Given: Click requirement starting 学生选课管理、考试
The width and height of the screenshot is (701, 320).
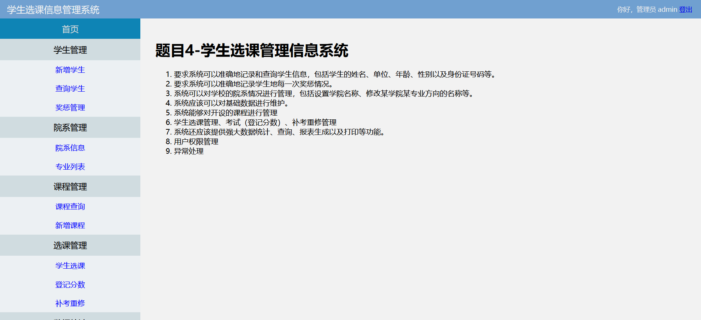Looking at the screenshot, I should tap(255, 122).
